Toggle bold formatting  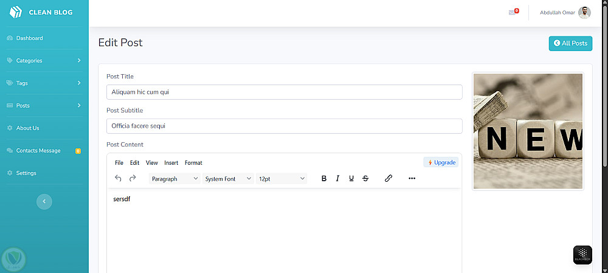point(324,178)
